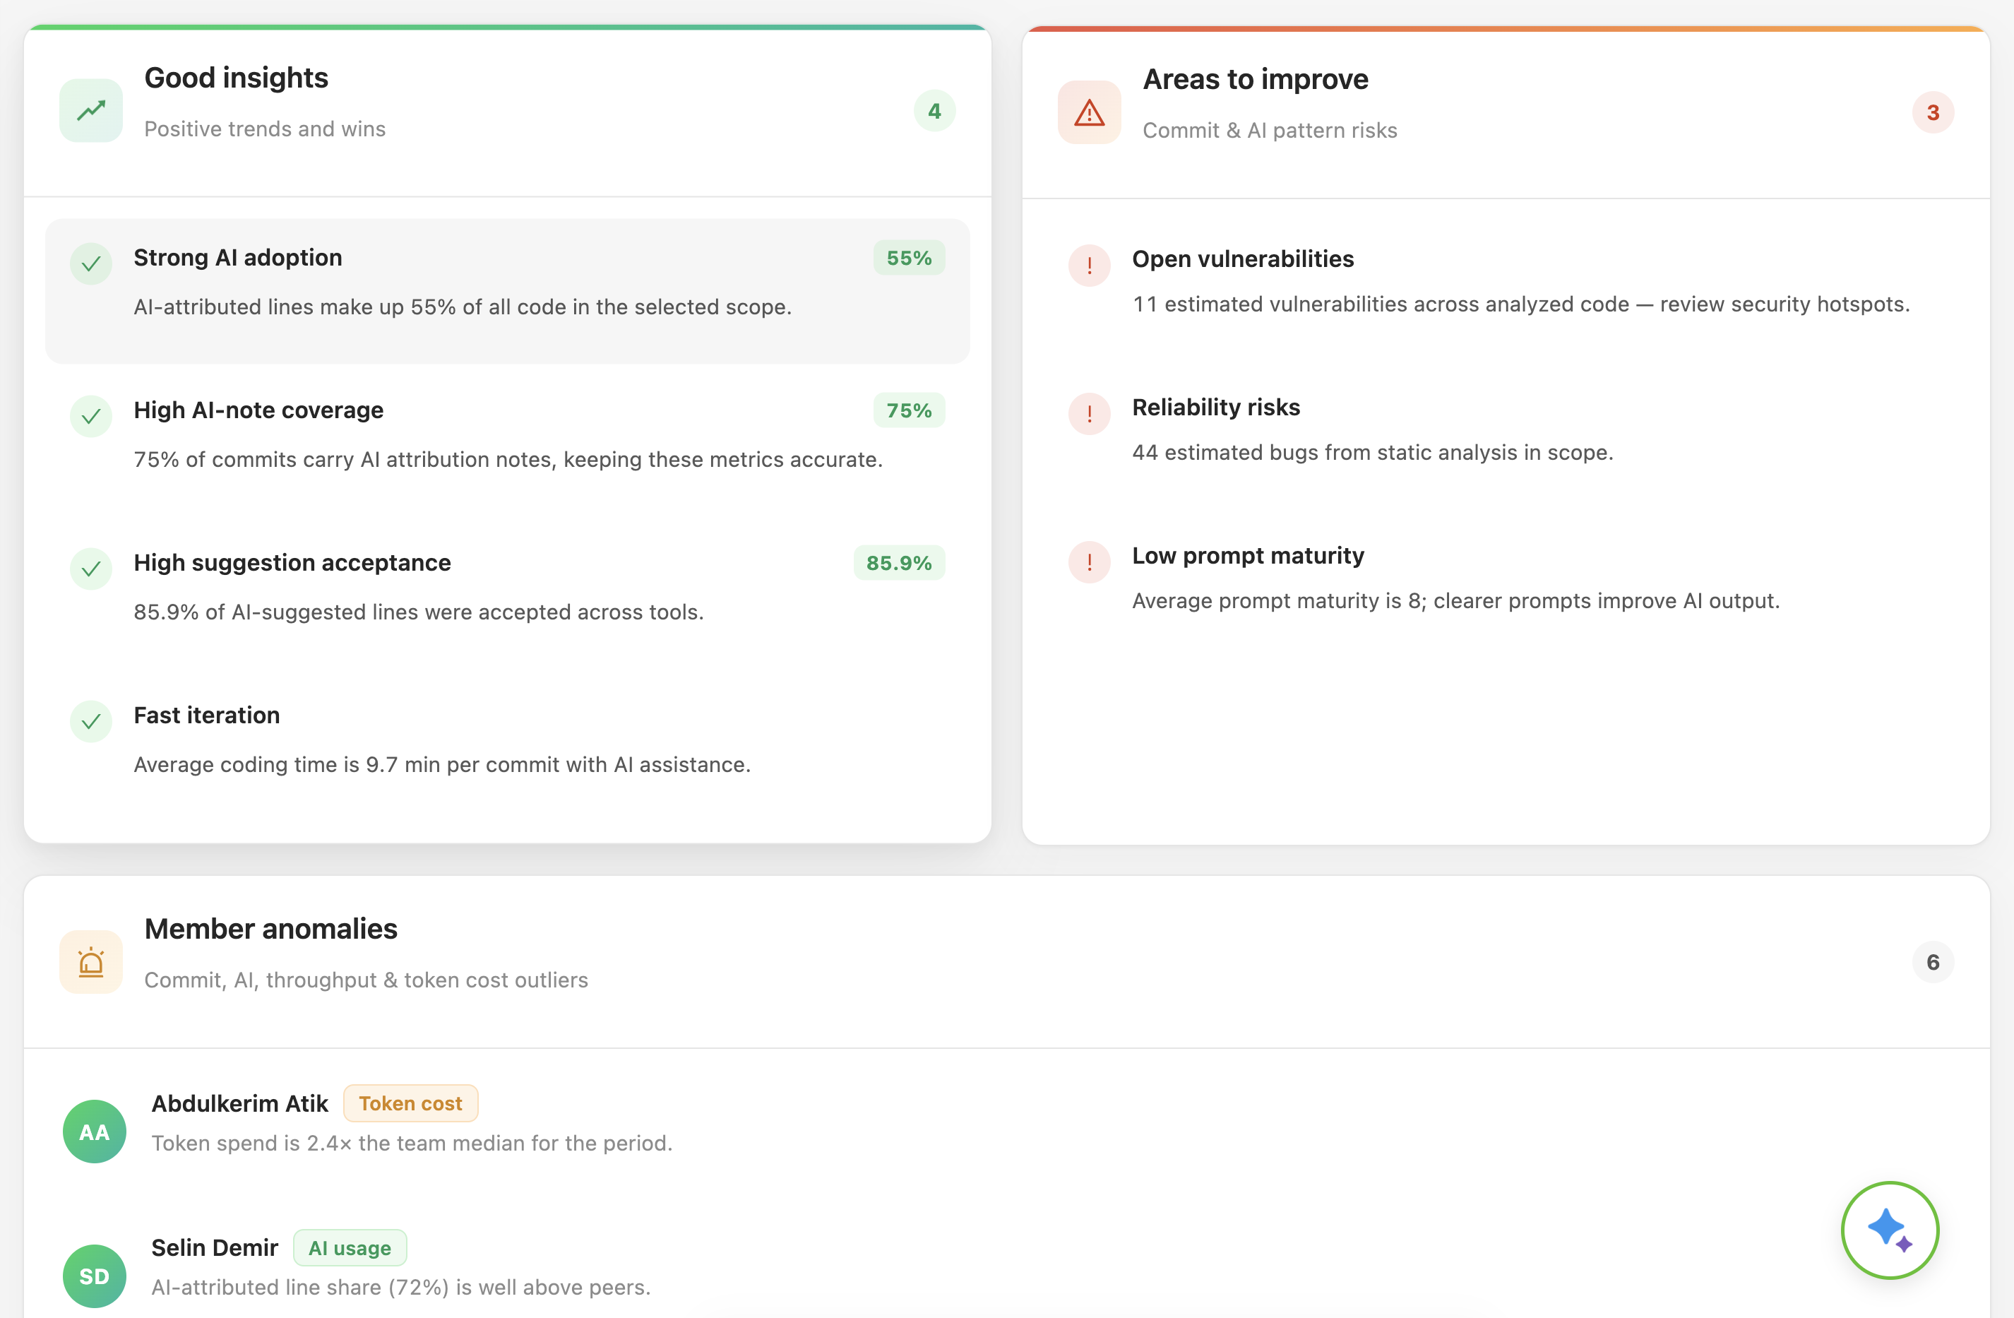
Task: Click the checkmark icon beside High AI-note coverage
Action: point(91,417)
